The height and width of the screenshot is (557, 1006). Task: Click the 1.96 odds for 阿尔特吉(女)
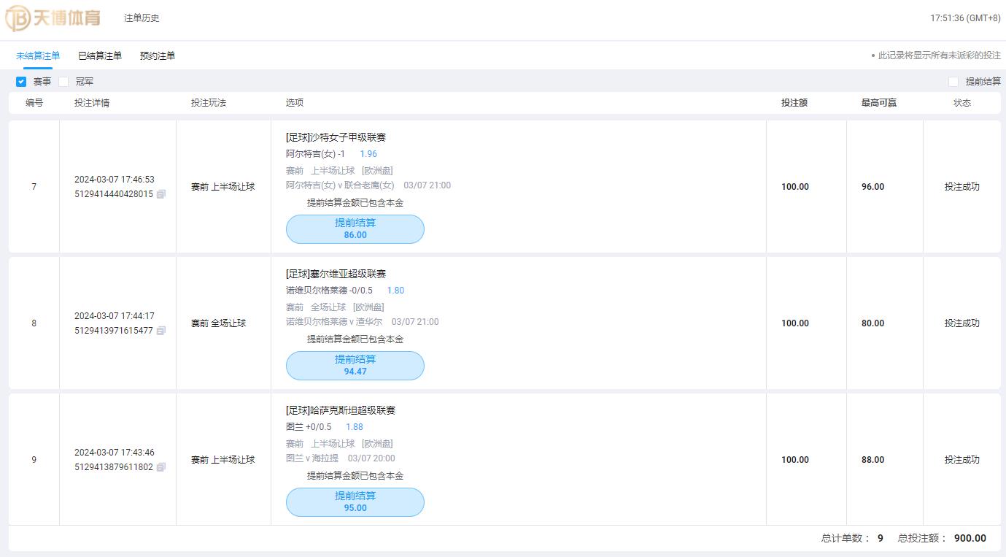click(368, 154)
